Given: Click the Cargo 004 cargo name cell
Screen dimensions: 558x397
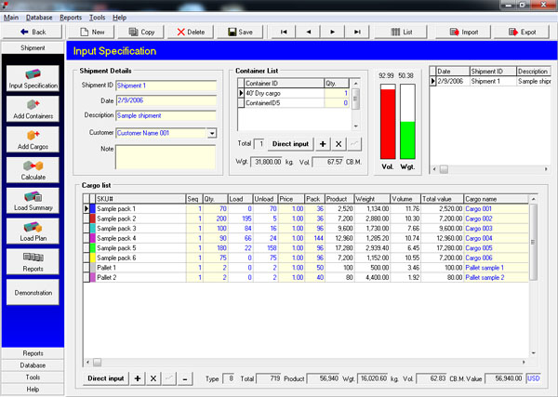Looking at the screenshot, I should click(x=496, y=238).
